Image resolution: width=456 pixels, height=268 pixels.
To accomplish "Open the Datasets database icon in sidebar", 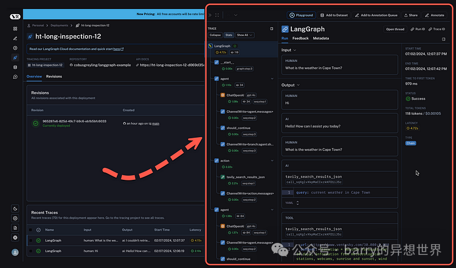I will pos(15,67).
